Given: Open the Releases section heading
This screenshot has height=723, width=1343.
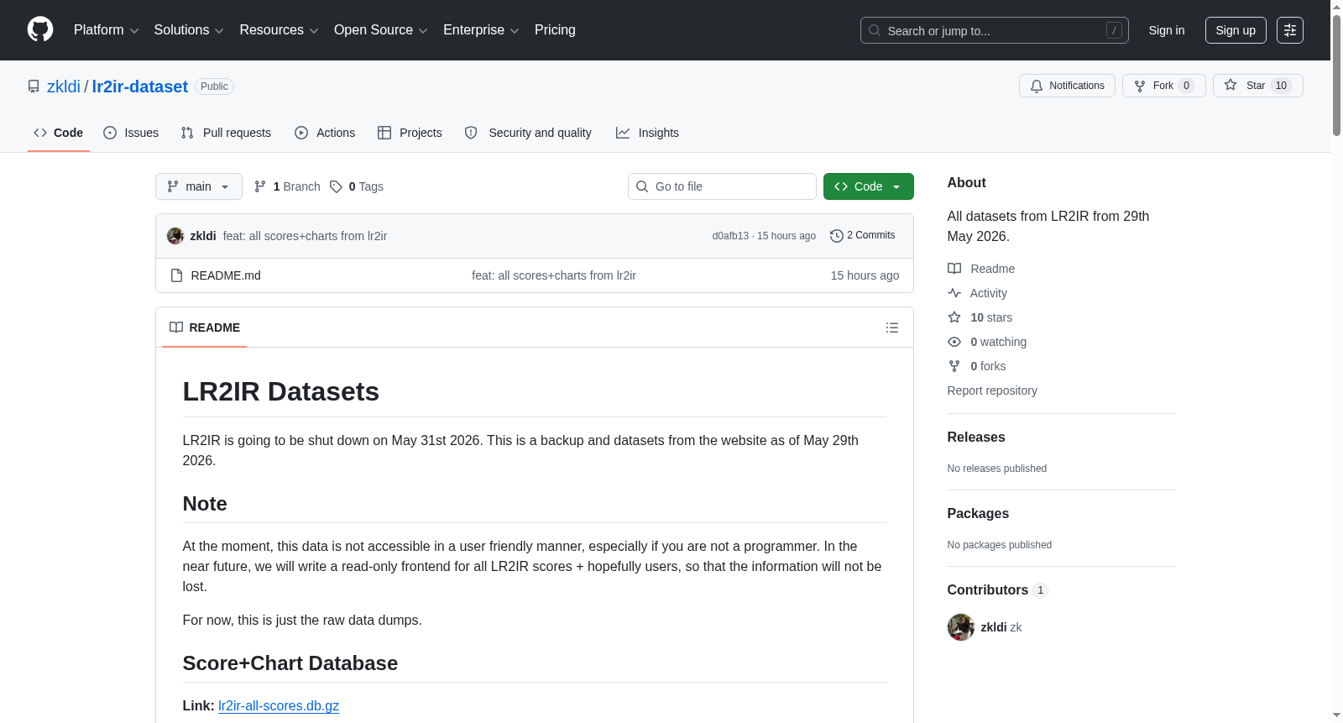Looking at the screenshot, I should pos(976,437).
